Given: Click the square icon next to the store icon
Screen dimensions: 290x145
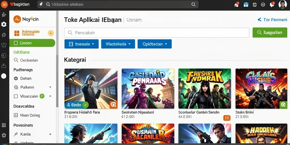Looking at the screenshot, I should (255, 5).
